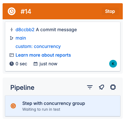The width and height of the screenshot is (126, 121).
Task: Click the orange waiting status icon on the step
Action: [13, 106]
